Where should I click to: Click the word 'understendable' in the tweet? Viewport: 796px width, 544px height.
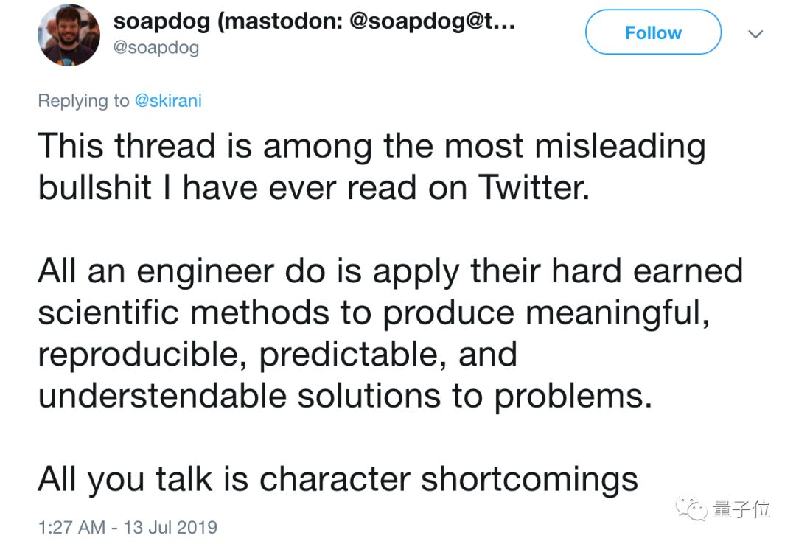161,396
